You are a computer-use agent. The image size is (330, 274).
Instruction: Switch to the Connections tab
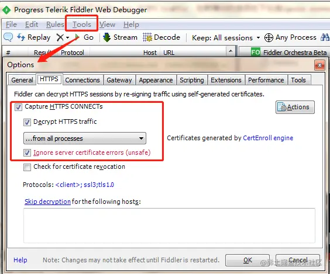pyautogui.click(x=82, y=80)
